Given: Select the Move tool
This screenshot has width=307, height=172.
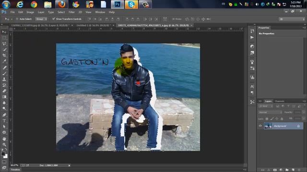Looking at the screenshot, I should click(x=4, y=32).
